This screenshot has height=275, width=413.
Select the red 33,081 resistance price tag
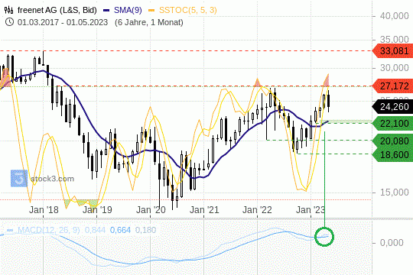392,50
